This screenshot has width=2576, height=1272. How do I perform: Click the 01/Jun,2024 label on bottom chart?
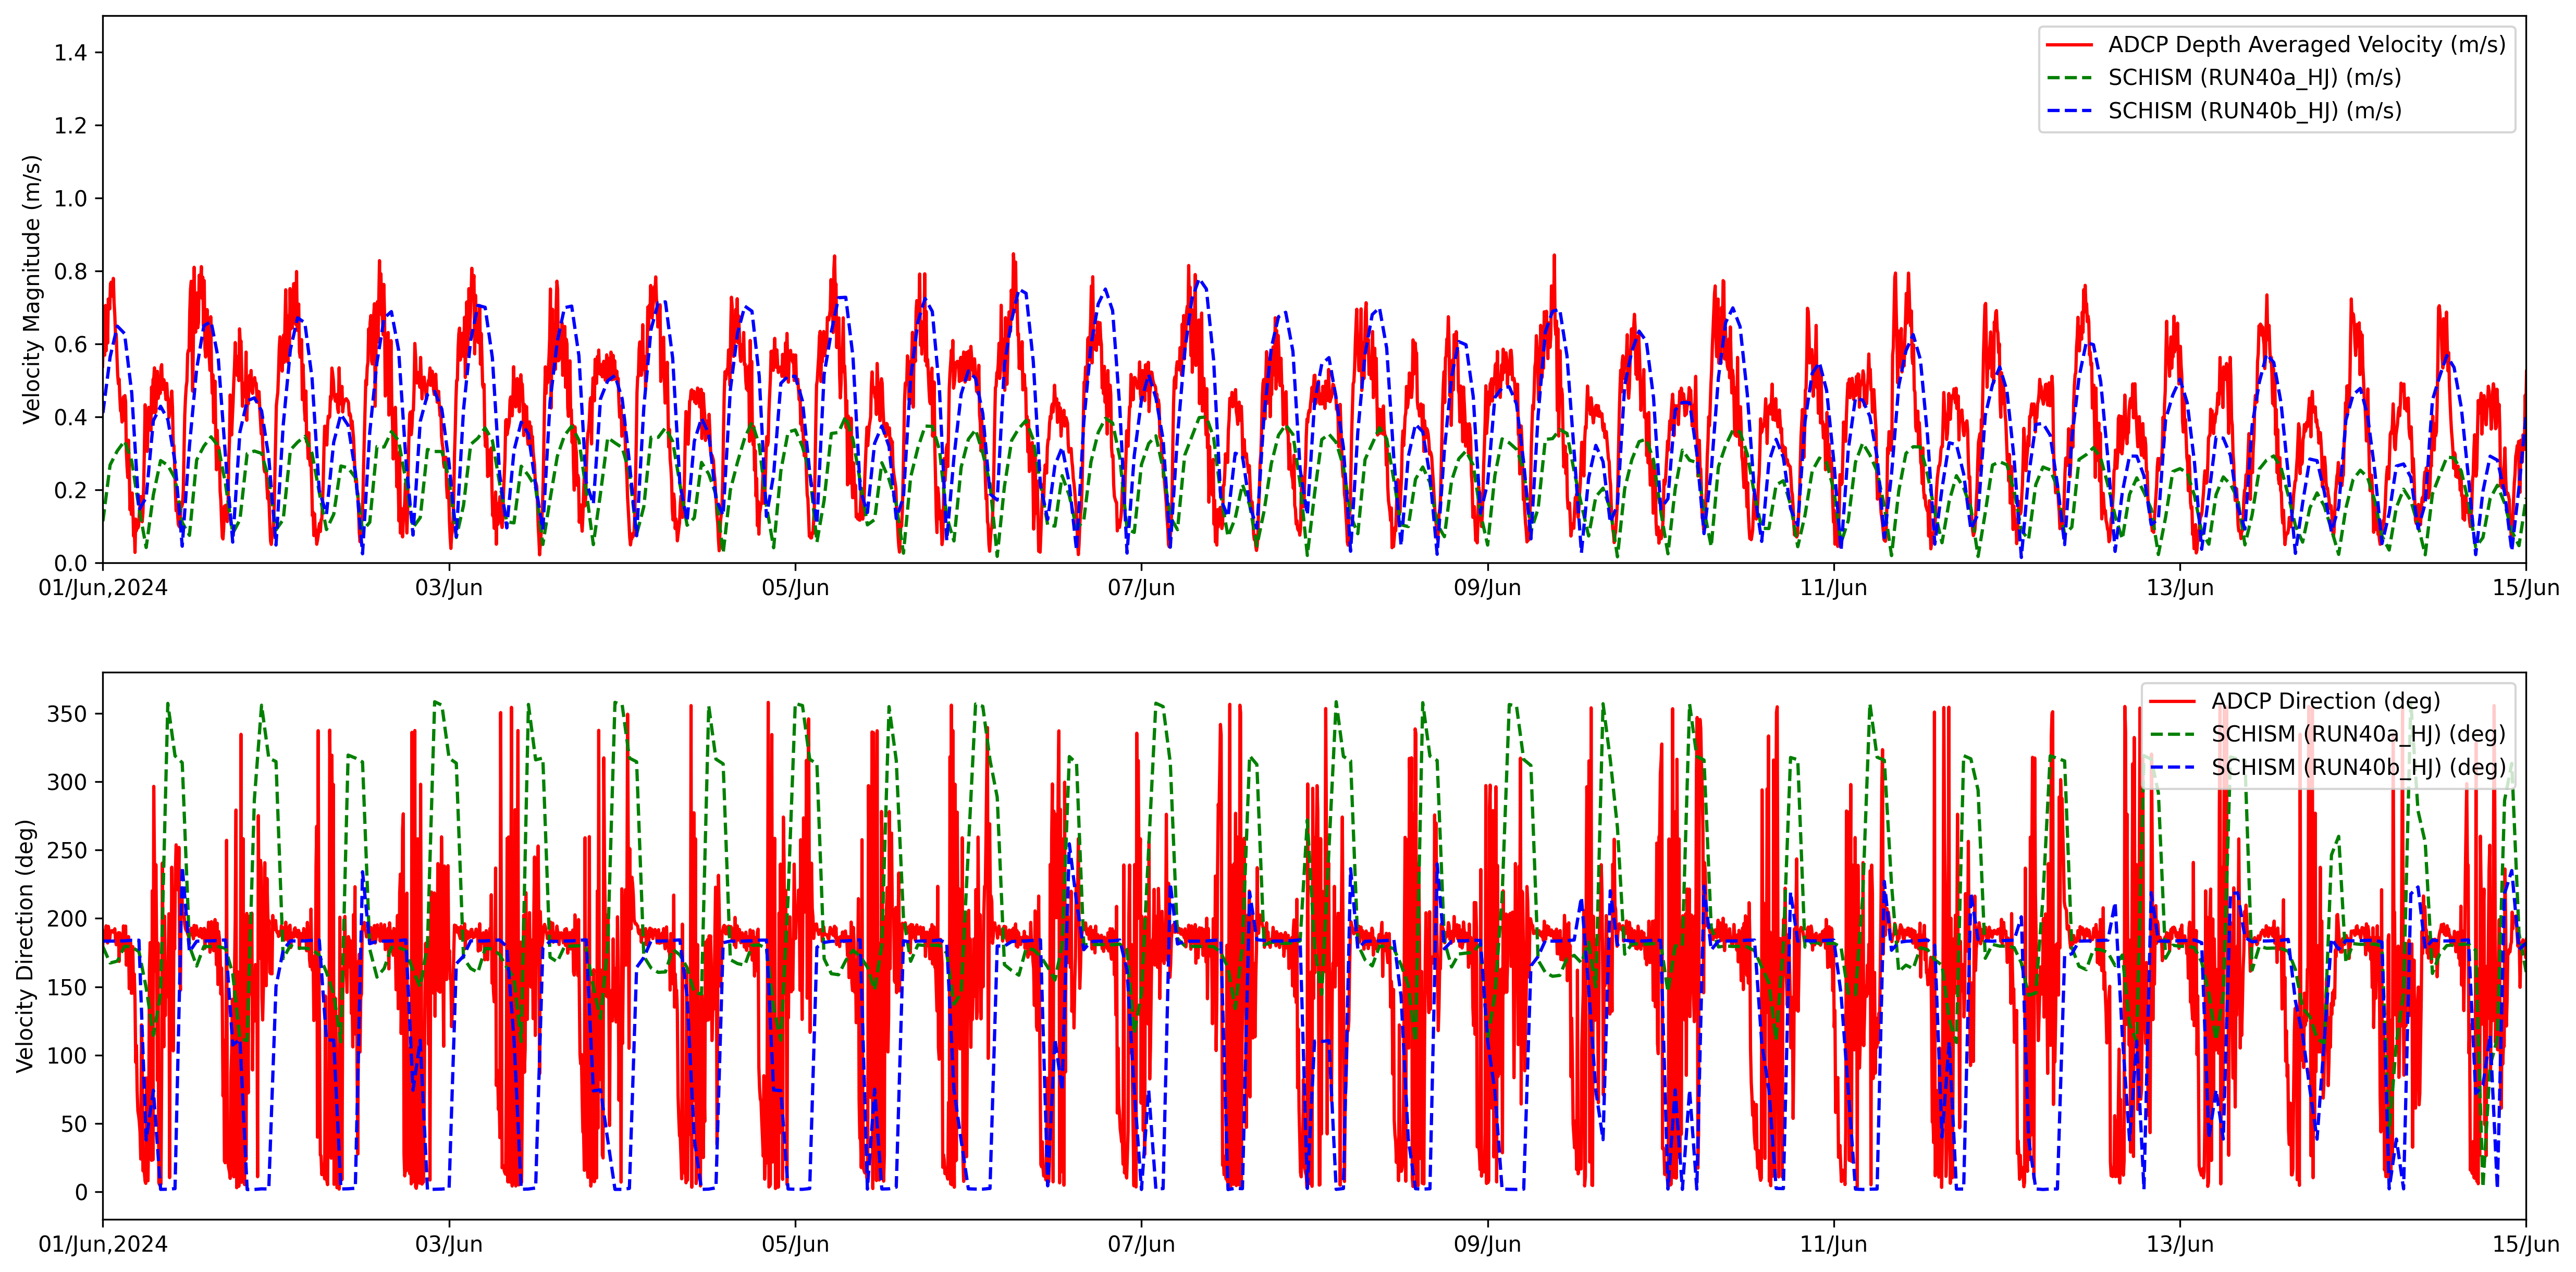(103, 1245)
